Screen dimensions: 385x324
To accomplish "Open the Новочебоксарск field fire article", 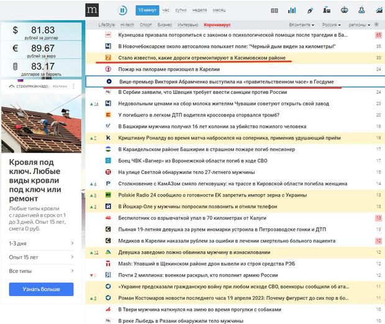I will pyautogui.click(x=227, y=47).
